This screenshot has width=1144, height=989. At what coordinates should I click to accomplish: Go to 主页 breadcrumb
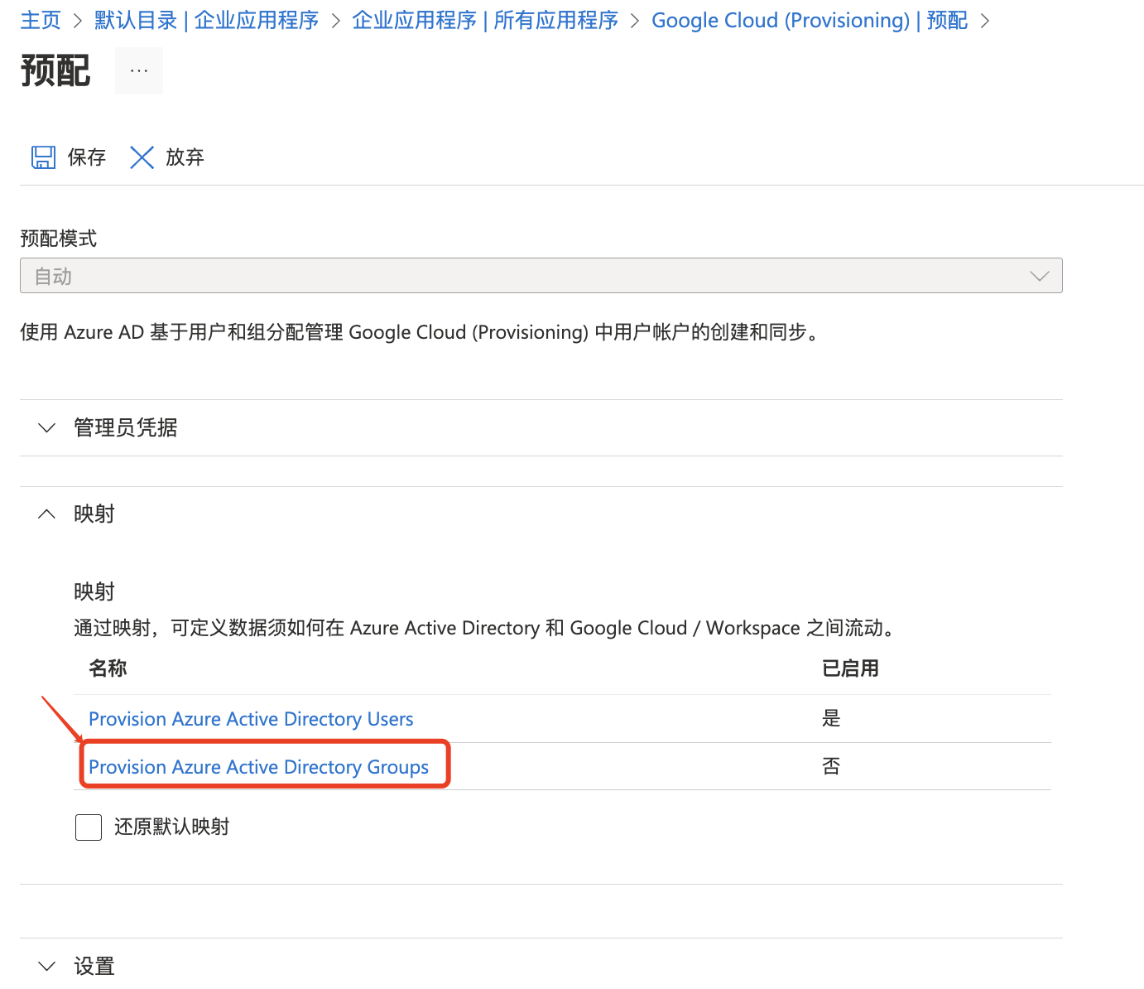[41, 21]
